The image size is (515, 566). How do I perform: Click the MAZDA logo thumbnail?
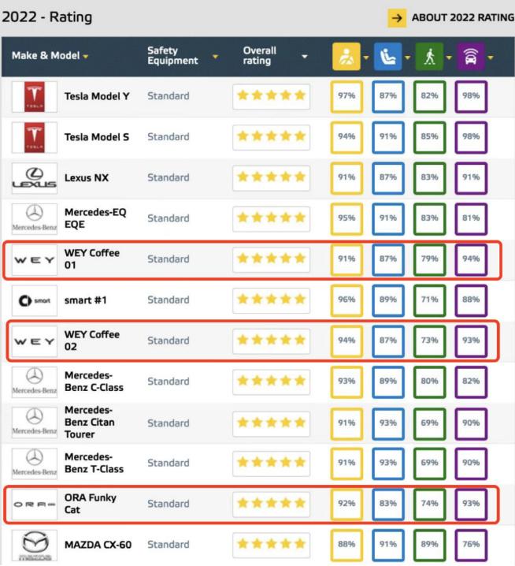[x=35, y=545]
